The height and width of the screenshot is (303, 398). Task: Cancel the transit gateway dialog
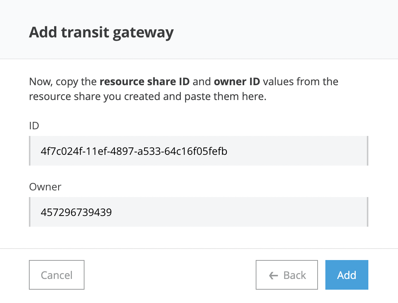pyautogui.click(x=57, y=275)
